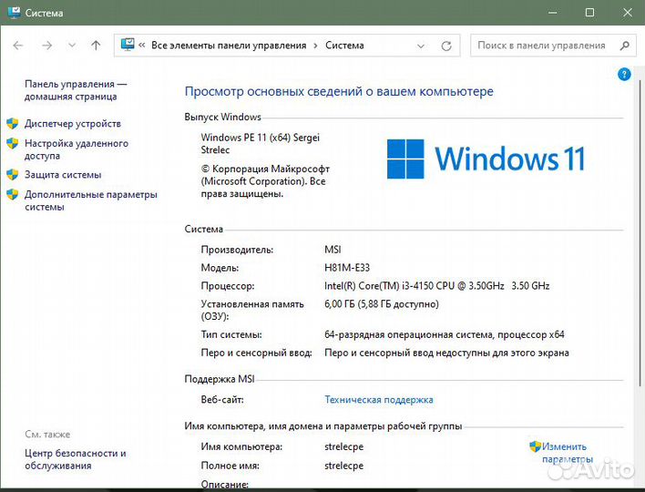The image size is (645, 492).
Task: Click the computer icon in the address bar
Action: 128,45
